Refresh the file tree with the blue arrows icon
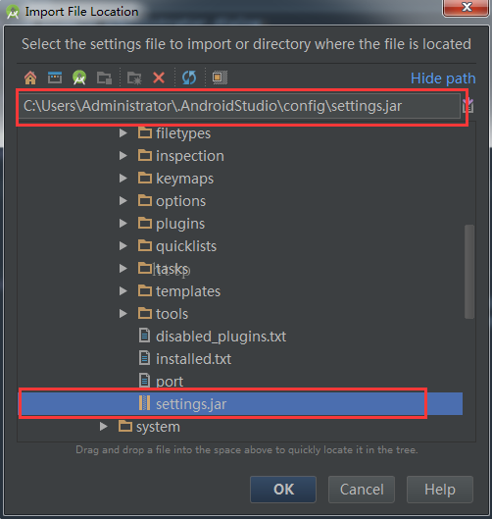Screen dimensions: 492x519 click(189, 78)
